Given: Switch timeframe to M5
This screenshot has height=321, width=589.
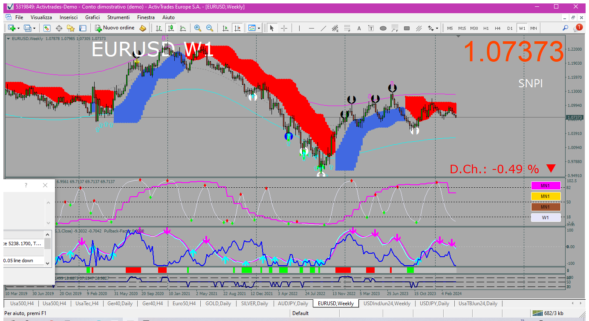Looking at the screenshot, I should 450,28.
